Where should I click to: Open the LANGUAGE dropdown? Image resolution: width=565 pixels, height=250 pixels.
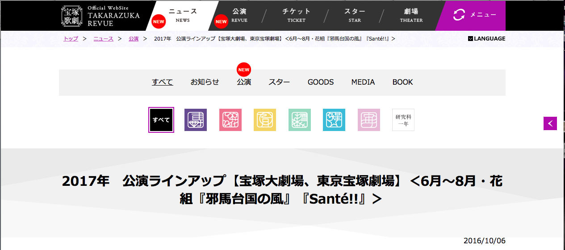click(x=487, y=39)
